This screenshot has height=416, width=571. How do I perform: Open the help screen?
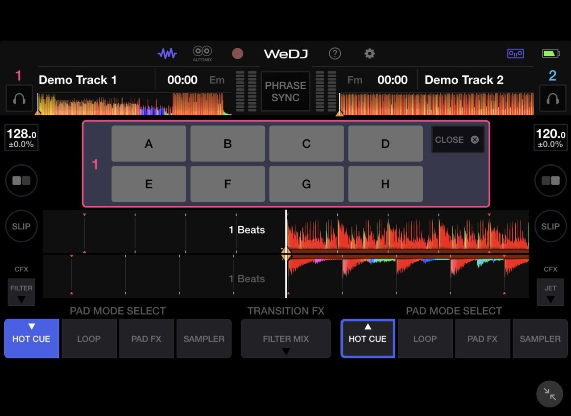pos(335,53)
